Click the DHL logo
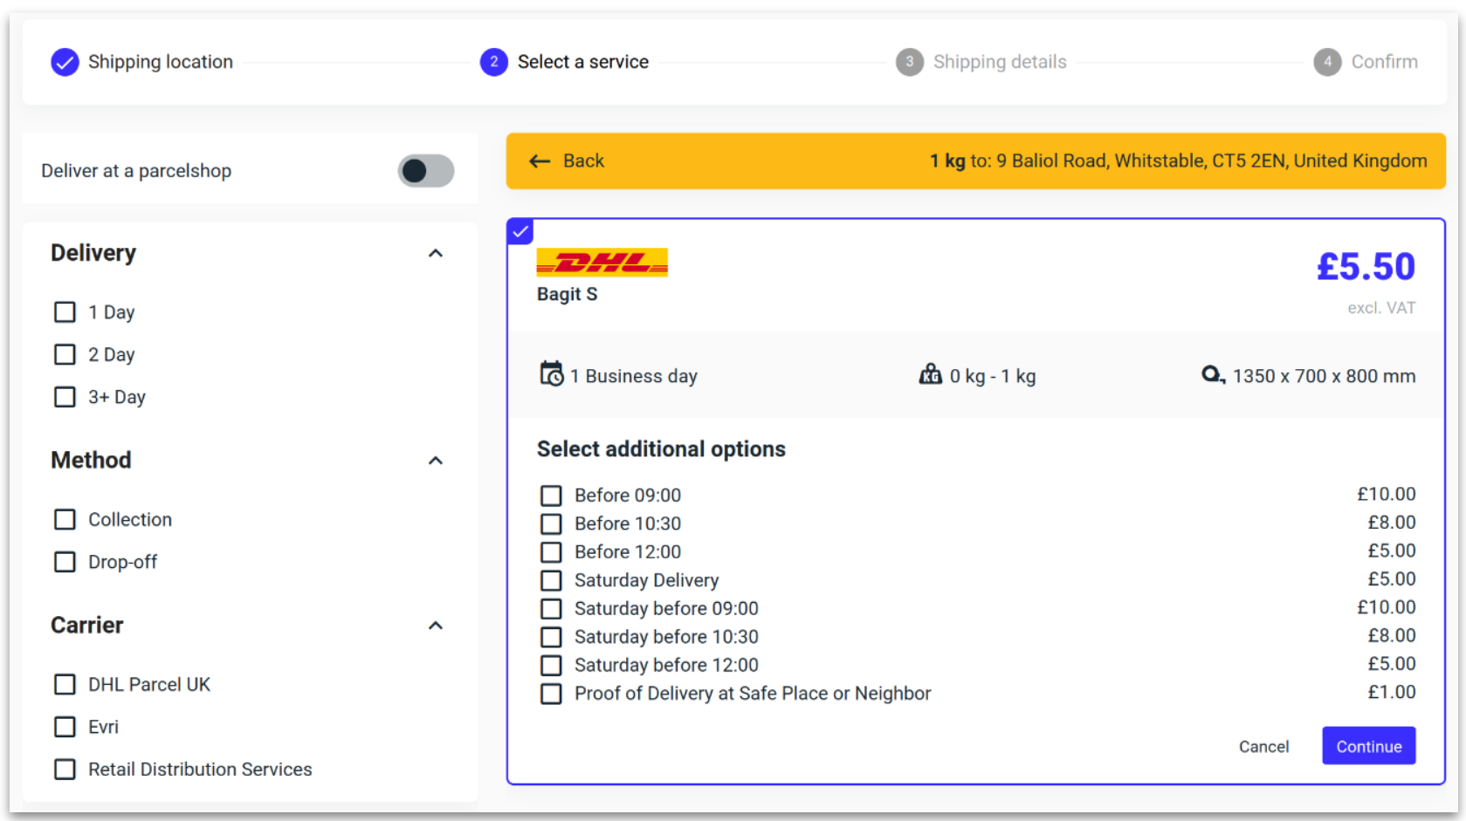Screen dimensions: 1466x821 click(602, 262)
